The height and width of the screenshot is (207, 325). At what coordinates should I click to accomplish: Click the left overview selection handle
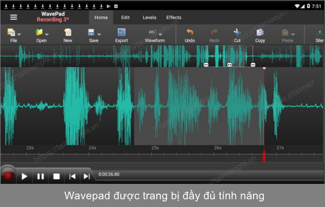coord(206,65)
